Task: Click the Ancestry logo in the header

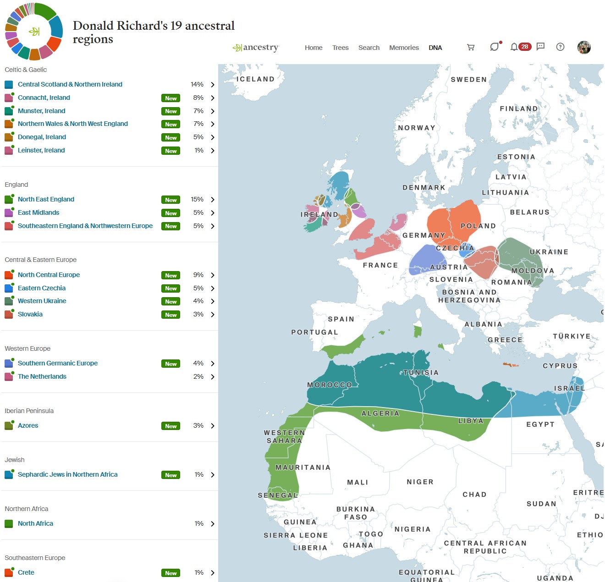Action: pyautogui.click(x=255, y=47)
